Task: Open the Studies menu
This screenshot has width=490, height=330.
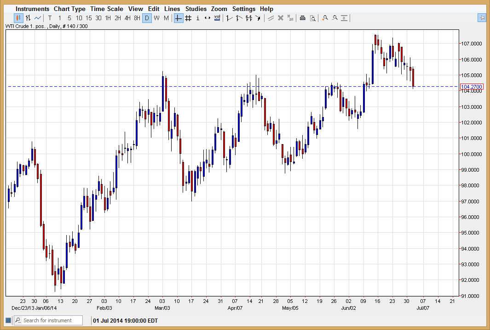Action: pos(196,9)
